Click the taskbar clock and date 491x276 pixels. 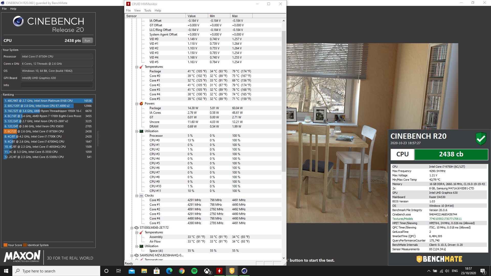[x=468, y=271]
